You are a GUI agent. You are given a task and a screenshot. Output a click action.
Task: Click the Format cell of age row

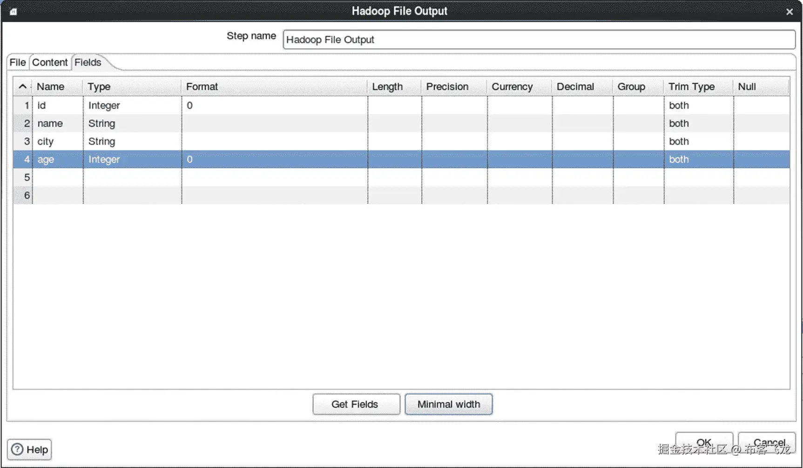[275, 159]
